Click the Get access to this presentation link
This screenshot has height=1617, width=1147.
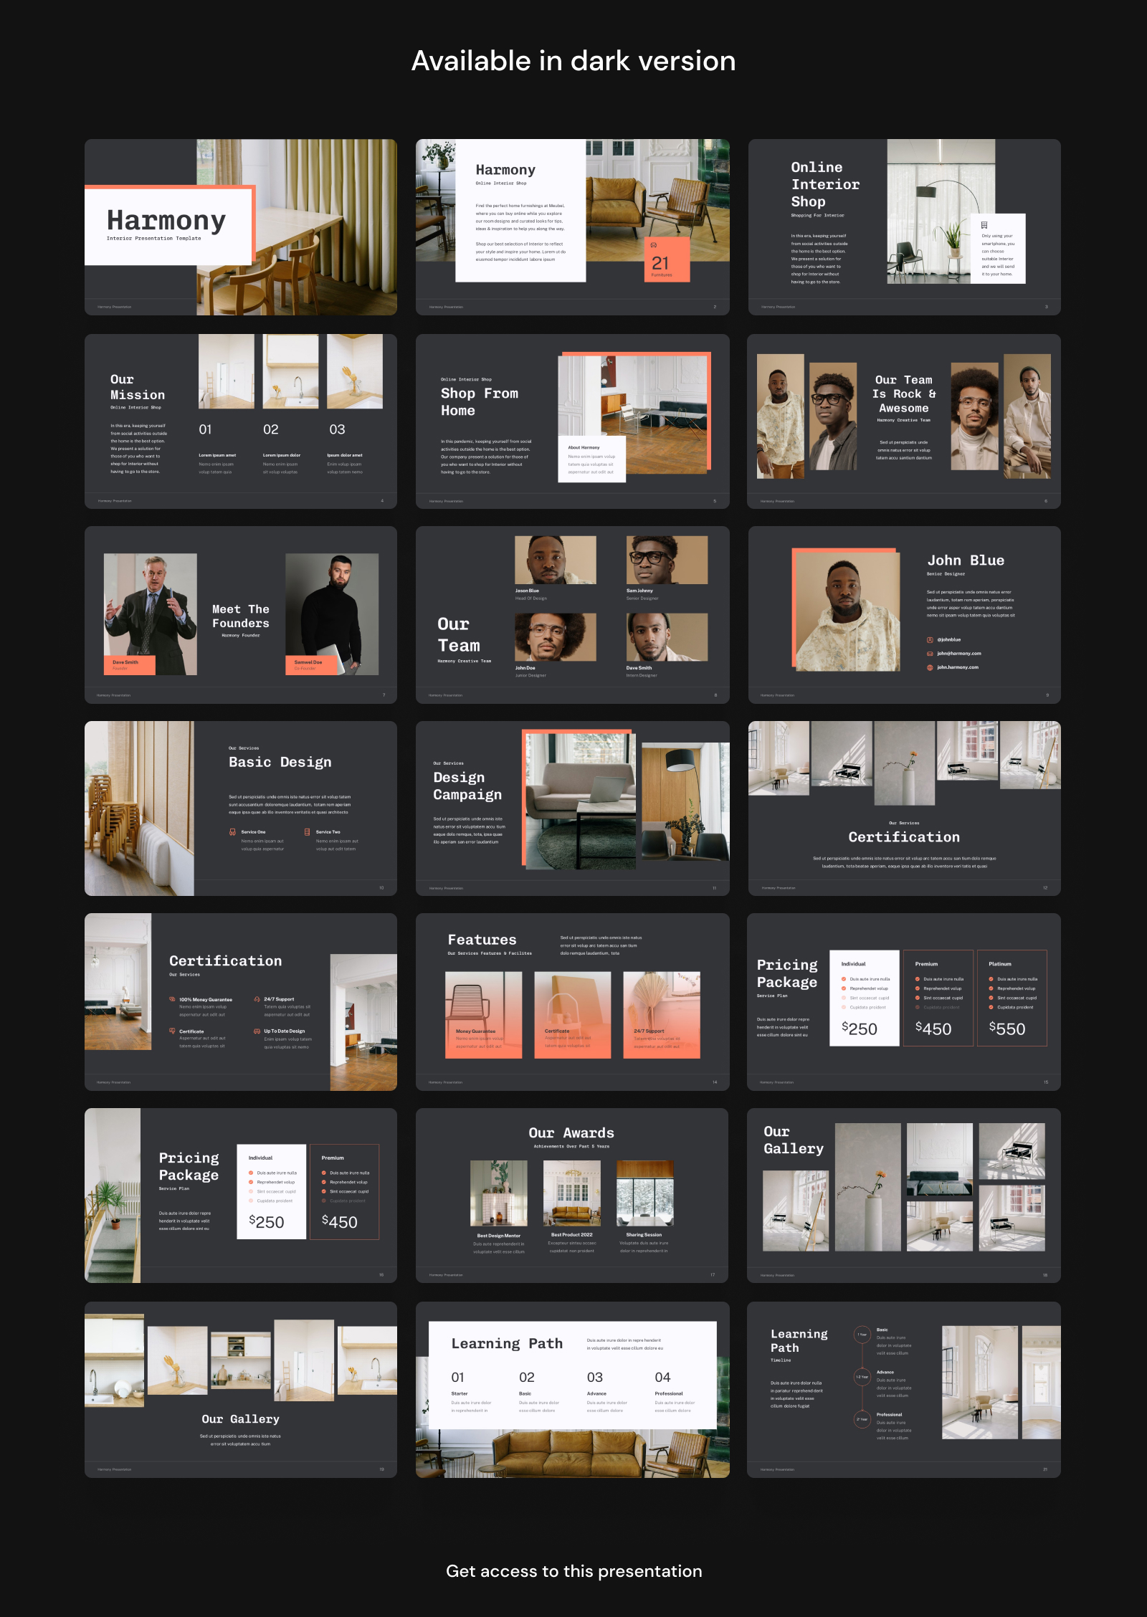tap(573, 1570)
